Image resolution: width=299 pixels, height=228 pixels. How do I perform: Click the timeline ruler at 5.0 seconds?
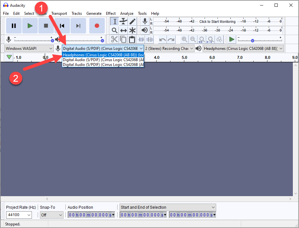[x=184, y=58]
